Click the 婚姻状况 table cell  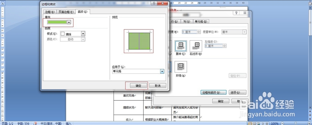pyautogui.click(x=129, y=107)
